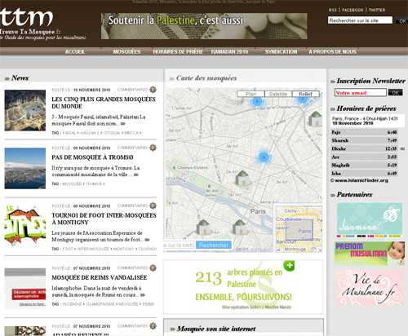Screen dimensions: 408x336
Task: Click read-more arrow after Montigny tournoi excerpt
Action: point(147,240)
